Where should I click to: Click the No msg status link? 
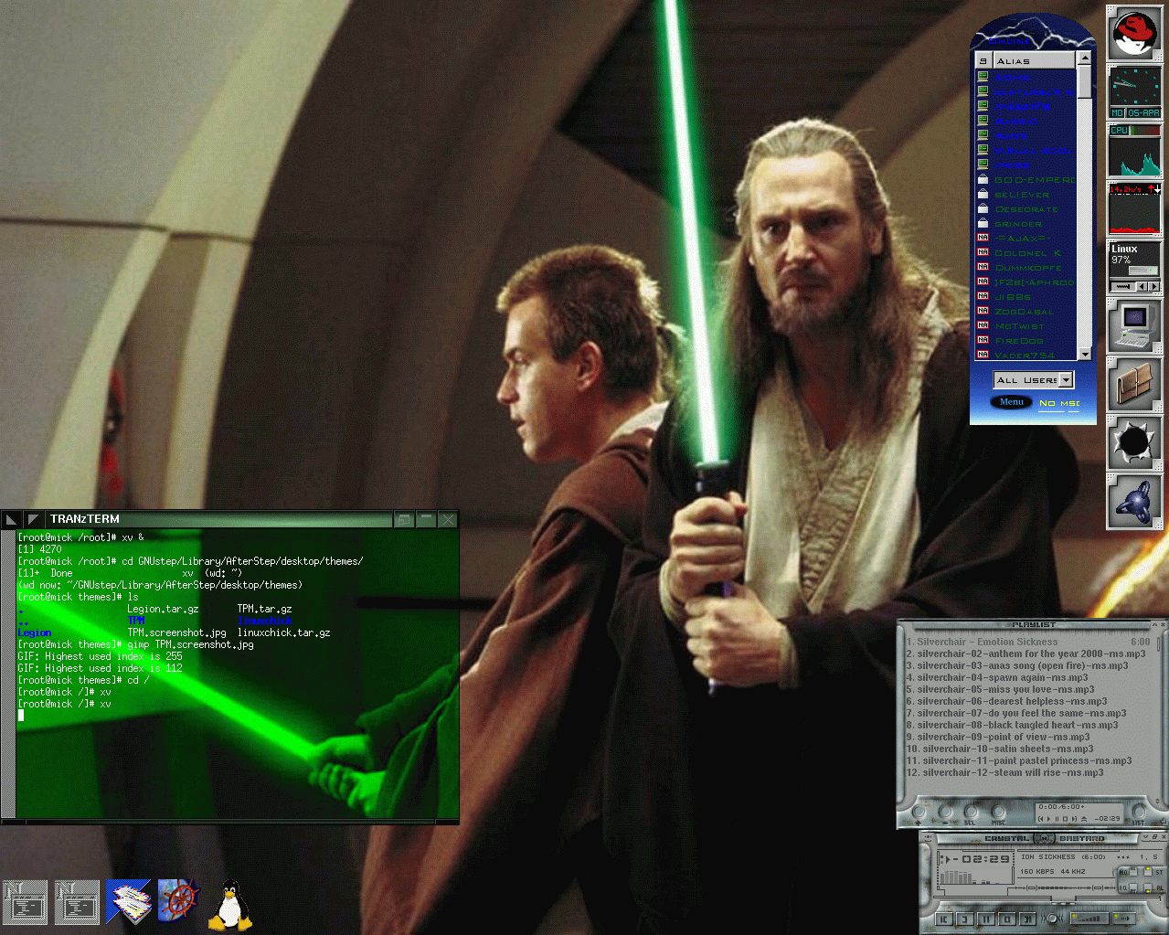pyautogui.click(x=1058, y=403)
